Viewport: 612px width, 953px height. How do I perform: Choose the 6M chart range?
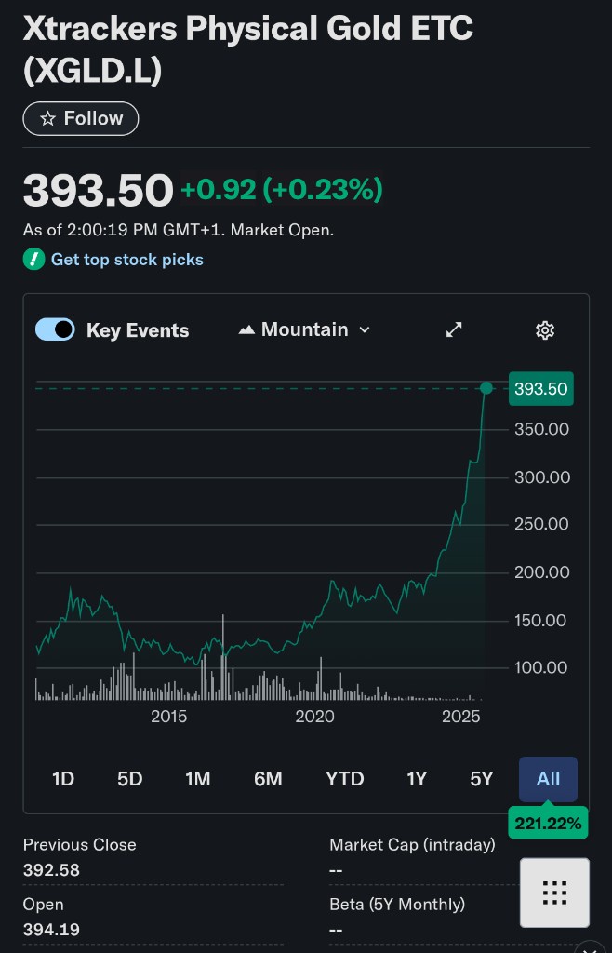tap(268, 779)
